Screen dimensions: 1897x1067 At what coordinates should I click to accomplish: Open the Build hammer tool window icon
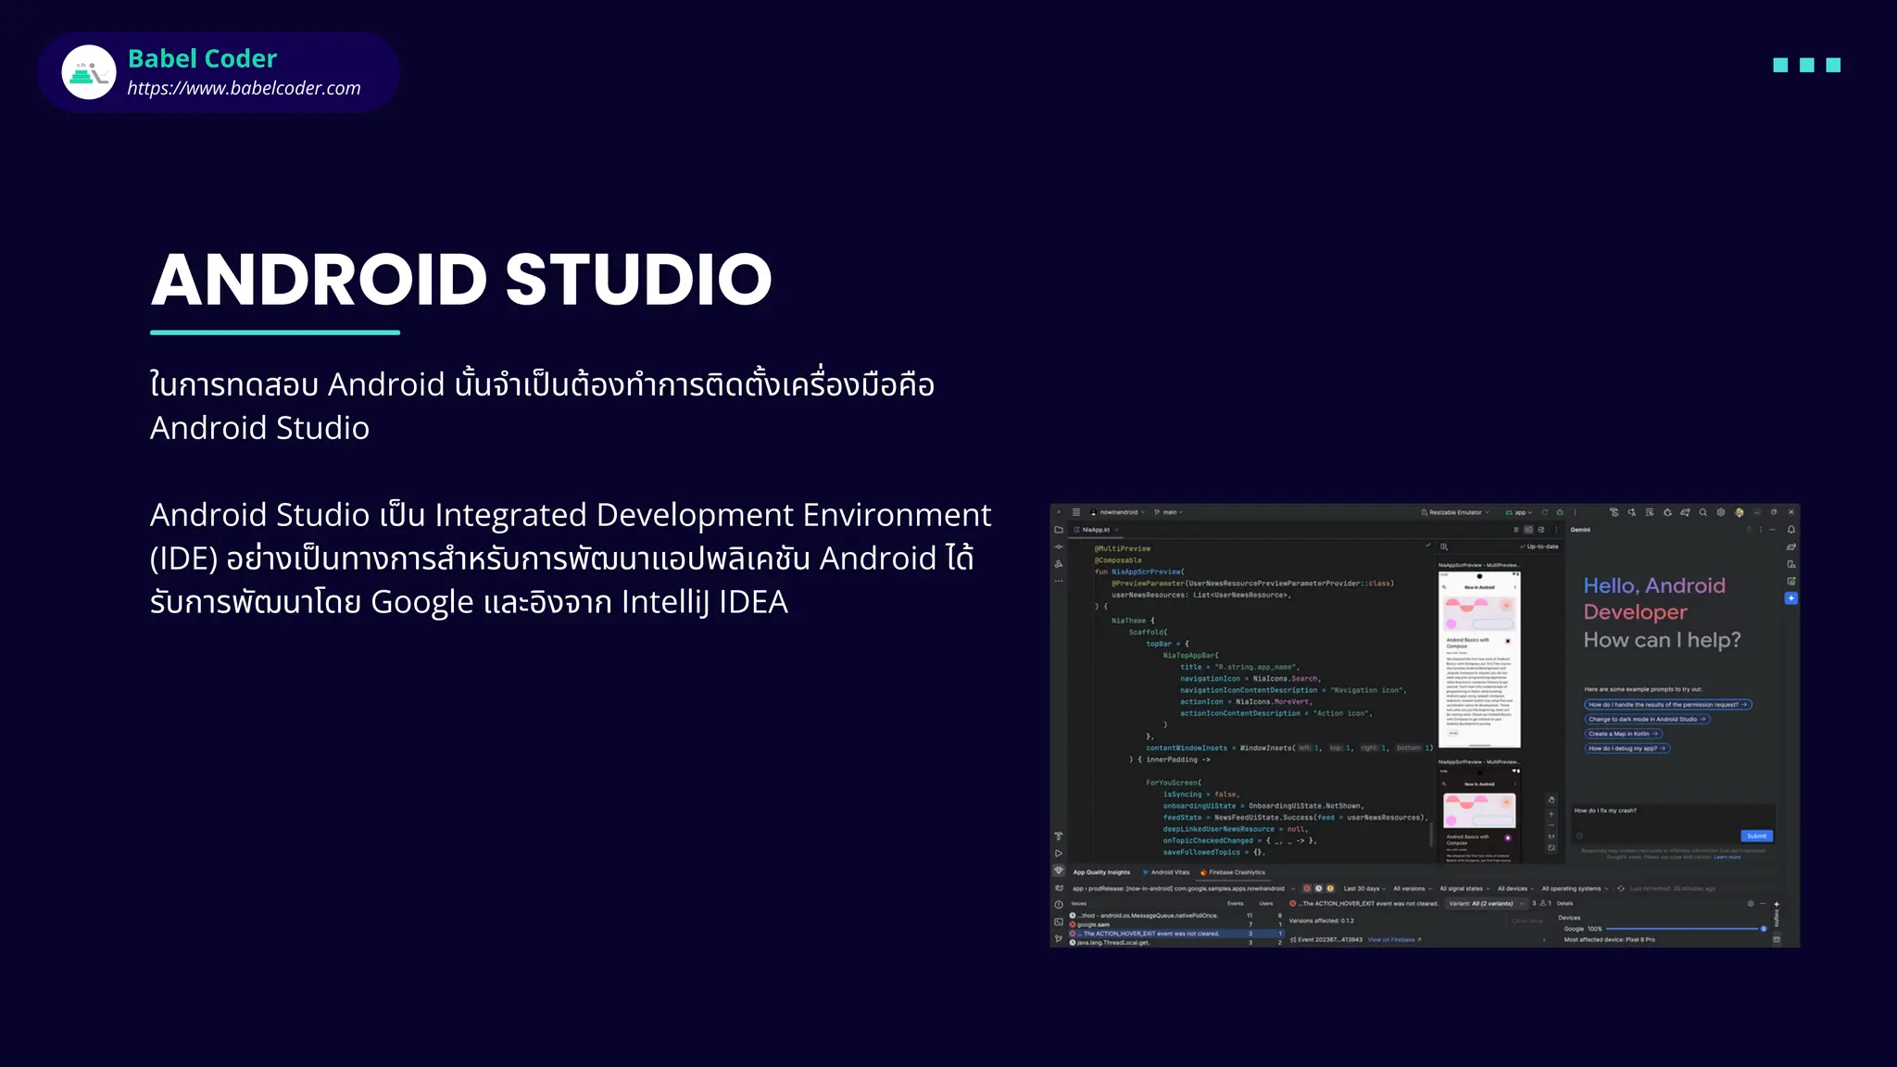click(x=1059, y=836)
